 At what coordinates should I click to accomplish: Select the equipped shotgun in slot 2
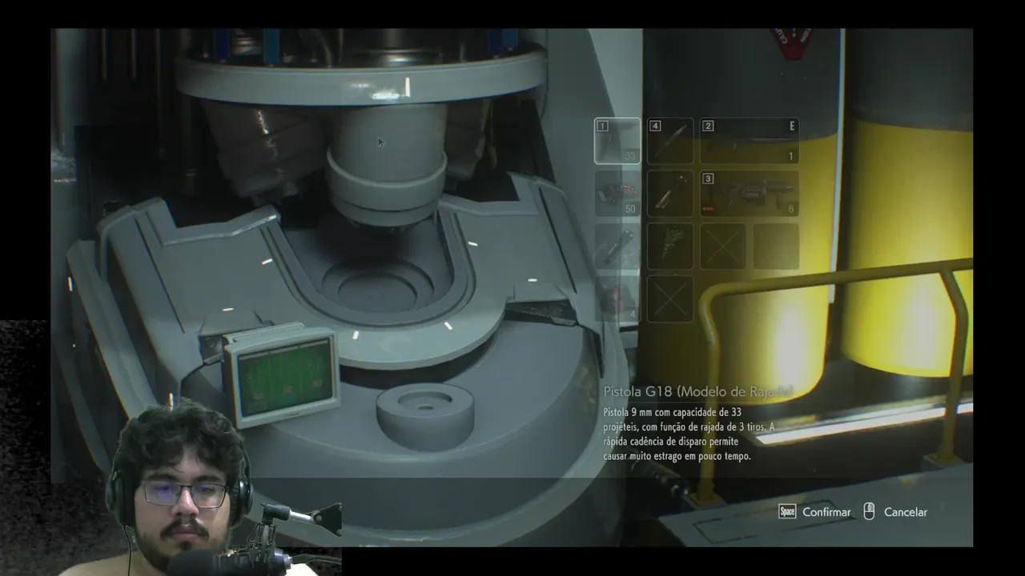[750, 141]
